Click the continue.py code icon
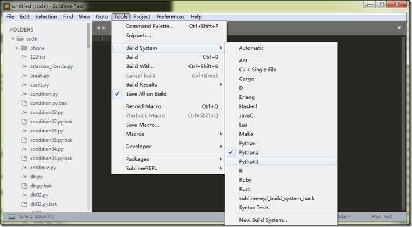412x227 pixels. pos(24,168)
